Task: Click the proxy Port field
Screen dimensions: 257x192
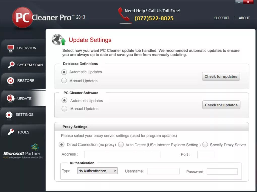Action: coord(206,154)
